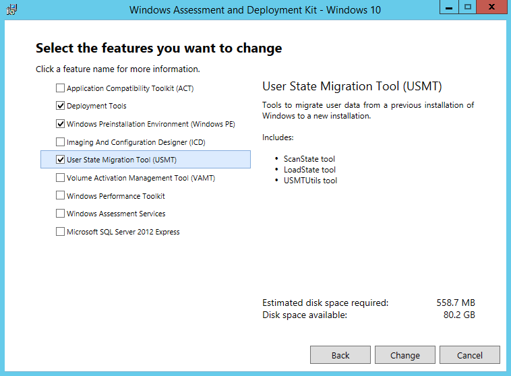Go back with the Back button

point(340,355)
